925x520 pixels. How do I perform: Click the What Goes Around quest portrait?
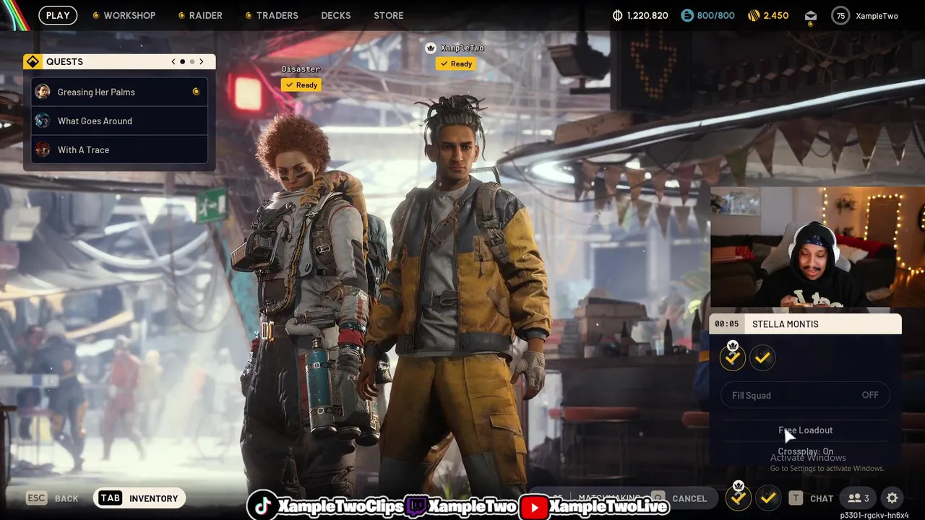pyautogui.click(x=43, y=121)
